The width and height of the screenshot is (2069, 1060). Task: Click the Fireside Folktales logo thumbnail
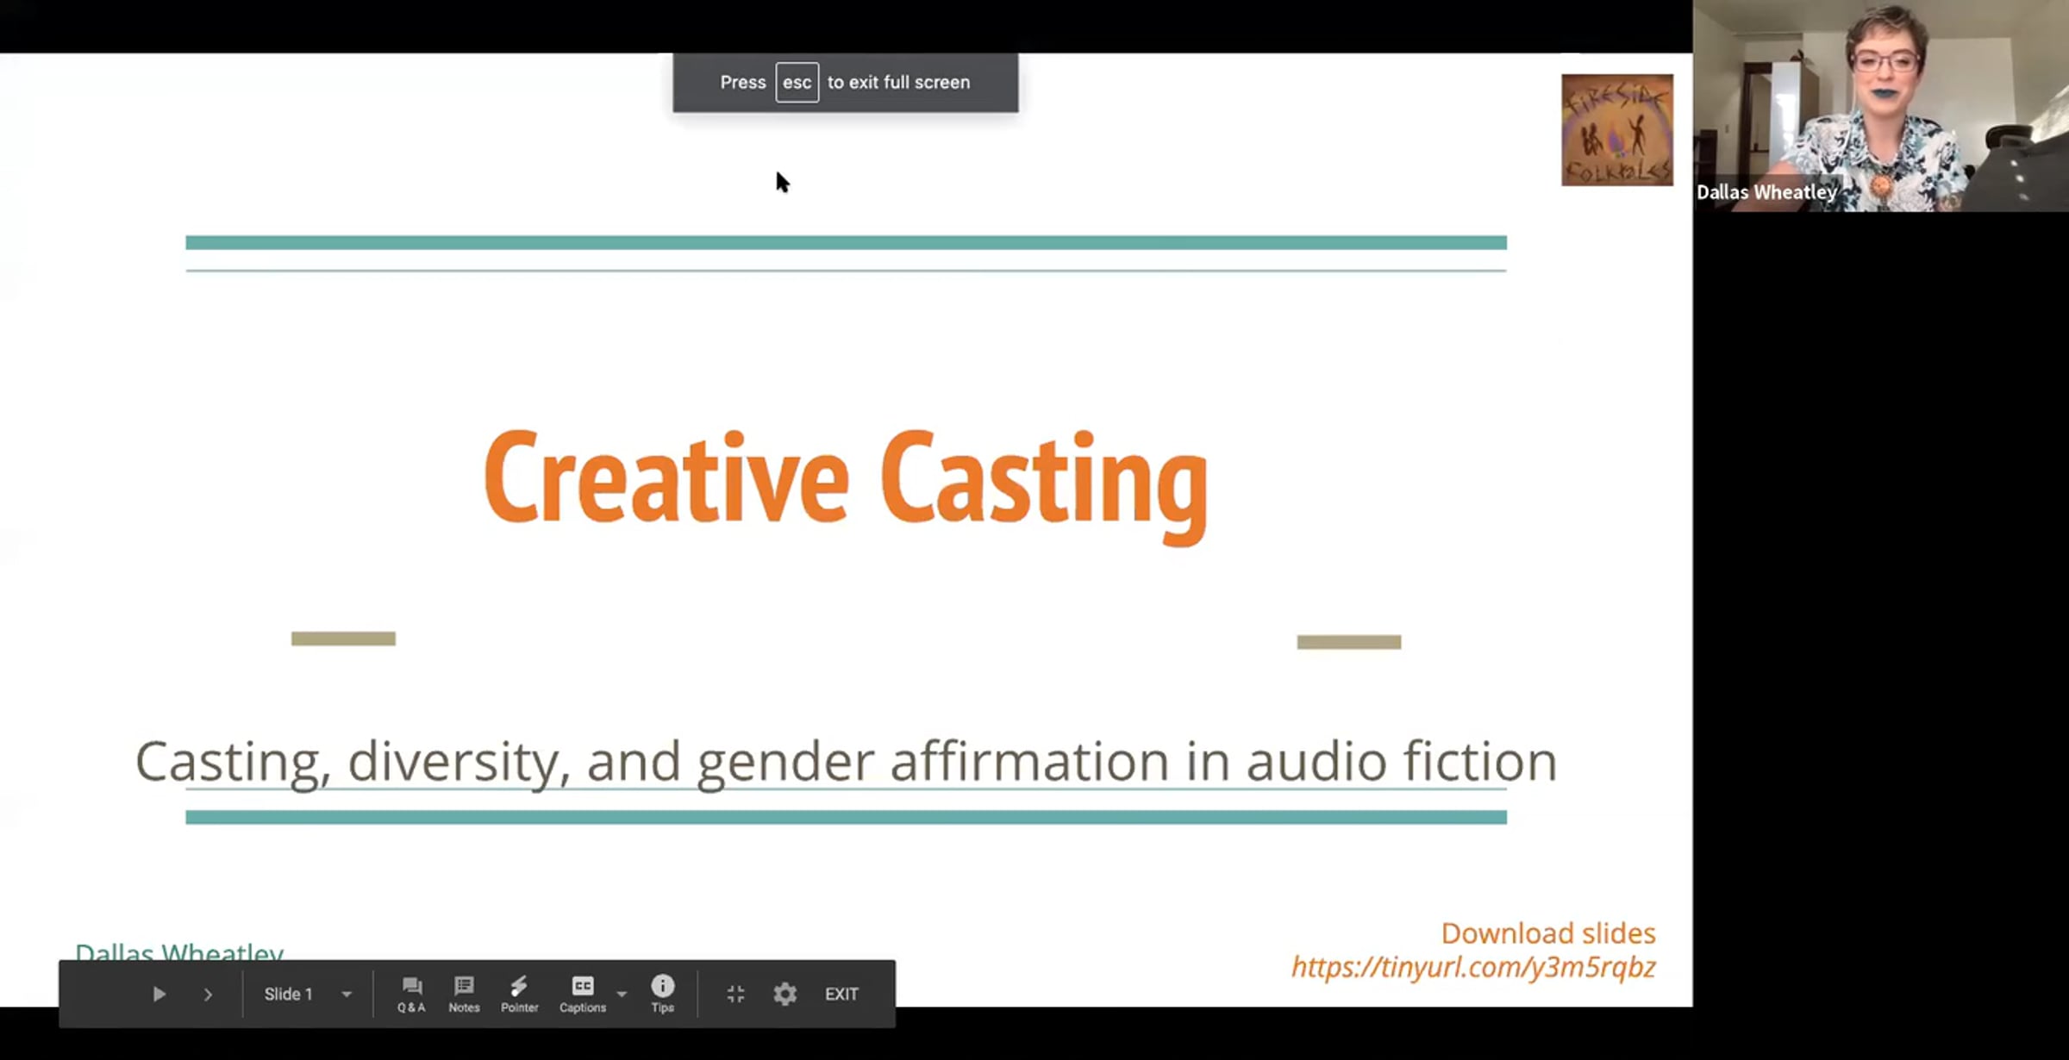[1616, 130]
